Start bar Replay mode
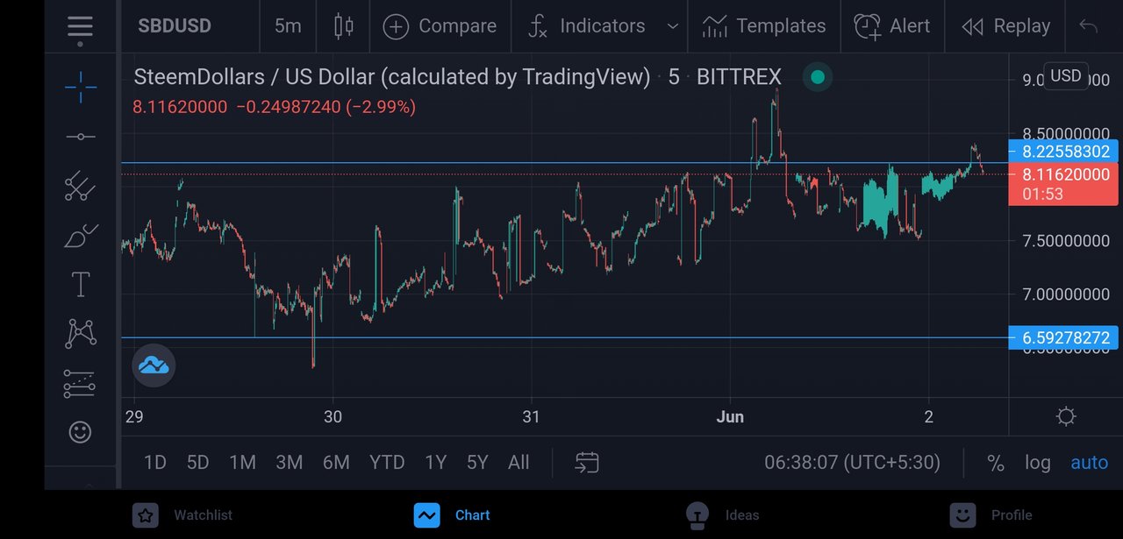The height and width of the screenshot is (539, 1123). pyautogui.click(x=1006, y=26)
